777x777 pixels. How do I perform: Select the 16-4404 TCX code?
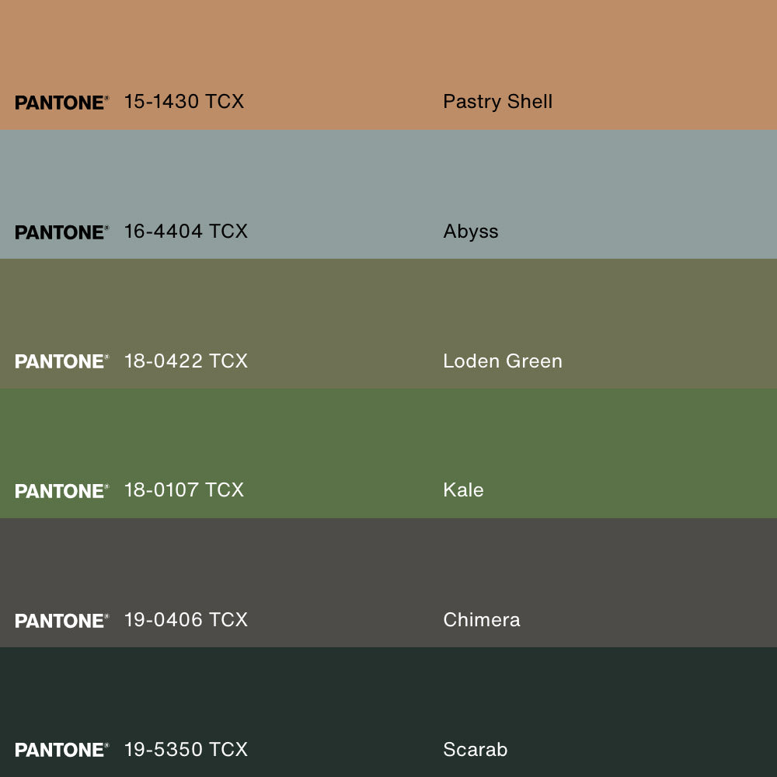point(186,232)
